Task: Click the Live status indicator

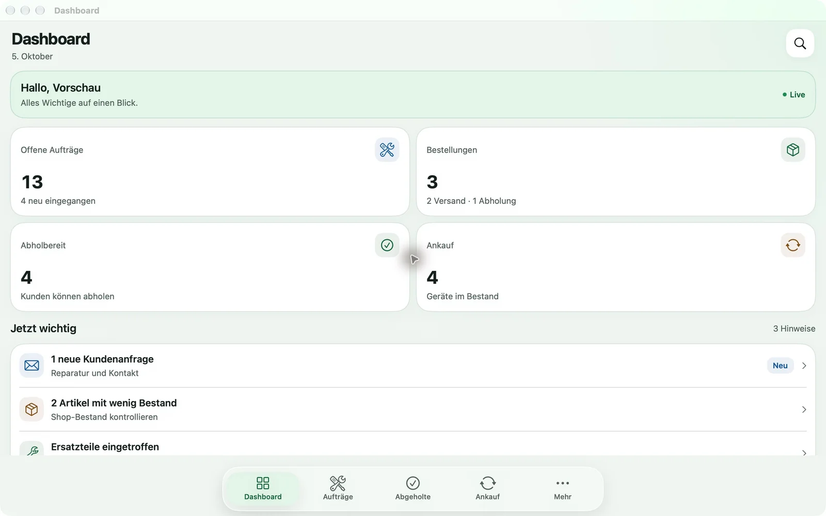Action: [793, 94]
